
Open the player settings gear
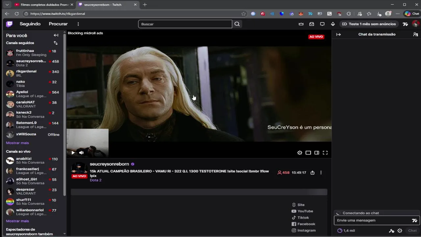coord(300,153)
